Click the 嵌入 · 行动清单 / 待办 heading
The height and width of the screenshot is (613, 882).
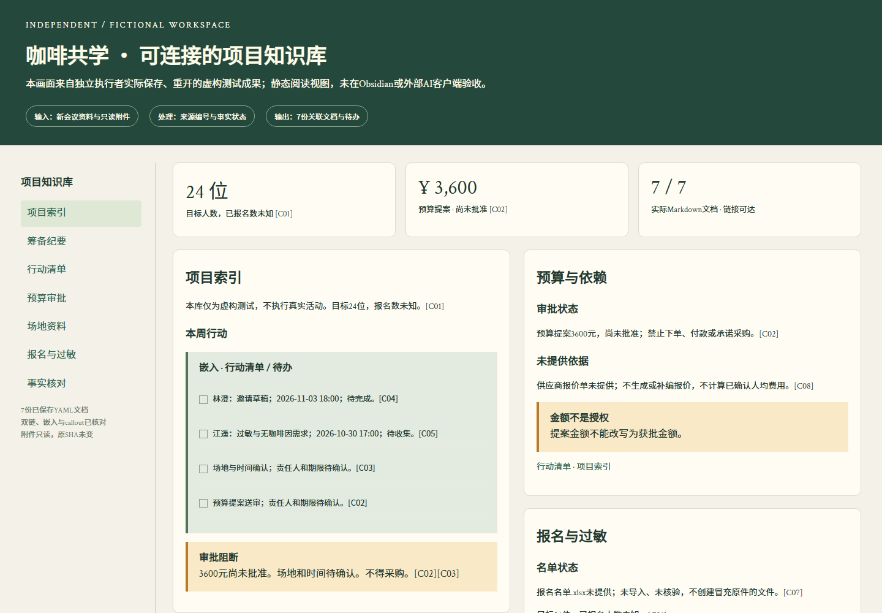pyautogui.click(x=246, y=367)
